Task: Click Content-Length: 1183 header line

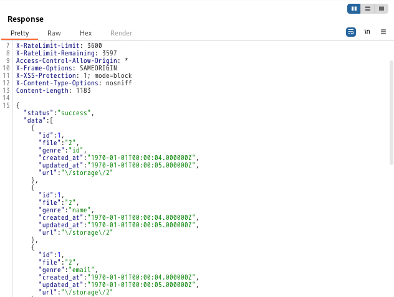Action: 53,91
